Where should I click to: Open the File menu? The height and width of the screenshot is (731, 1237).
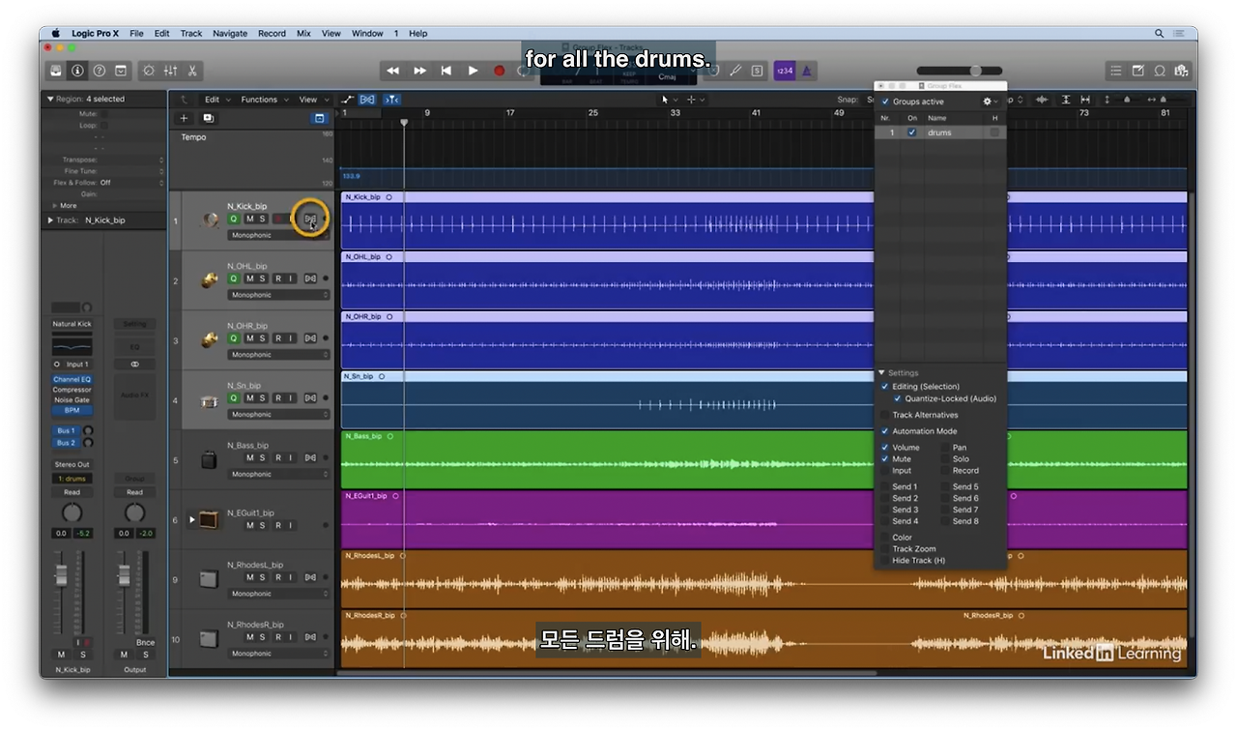point(136,33)
